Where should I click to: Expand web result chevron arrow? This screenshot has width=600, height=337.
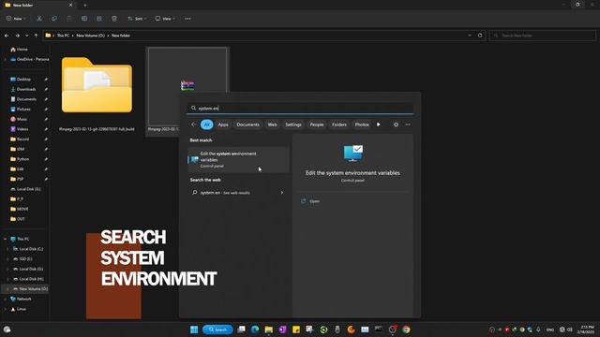pyautogui.click(x=282, y=193)
